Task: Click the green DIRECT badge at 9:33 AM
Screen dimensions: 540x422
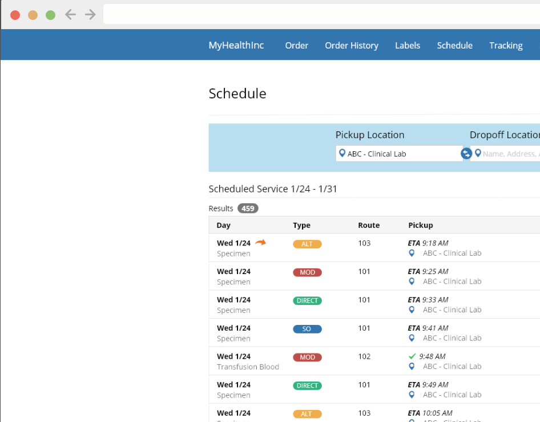Action: [x=307, y=300]
